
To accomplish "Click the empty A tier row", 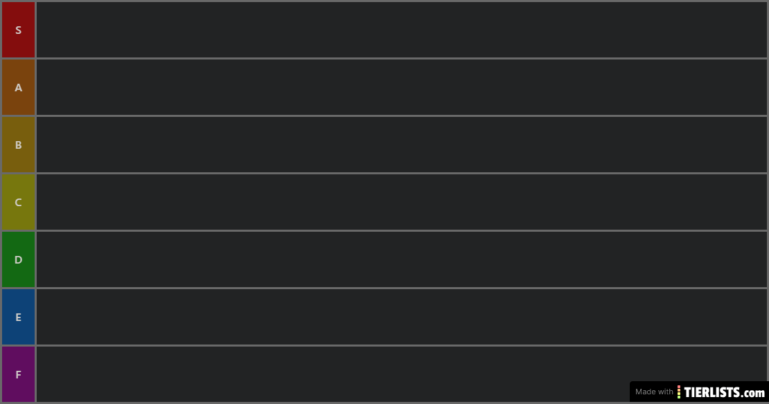I will (402, 87).
